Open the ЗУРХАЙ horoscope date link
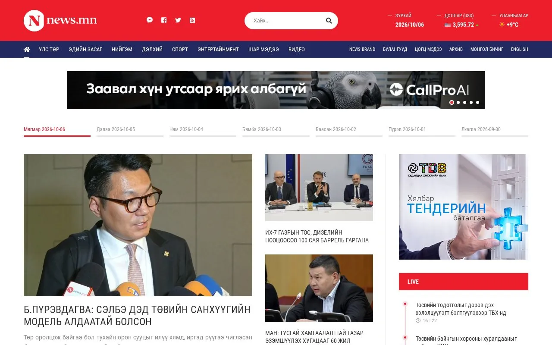Image resolution: width=552 pixels, height=345 pixels. coord(410,25)
